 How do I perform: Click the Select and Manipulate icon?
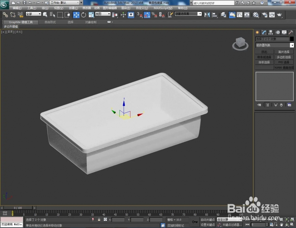(123, 15)
